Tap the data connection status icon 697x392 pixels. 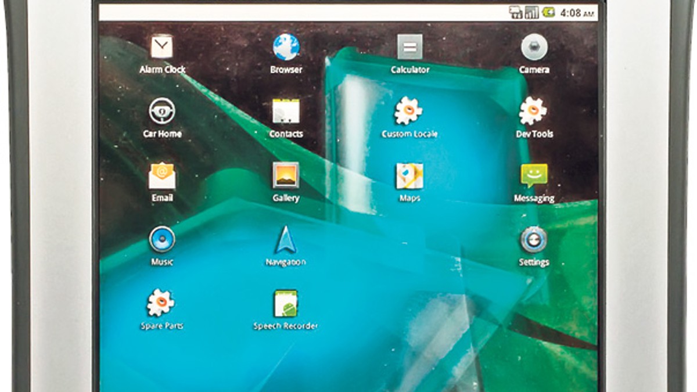click(x=516, y=13)
